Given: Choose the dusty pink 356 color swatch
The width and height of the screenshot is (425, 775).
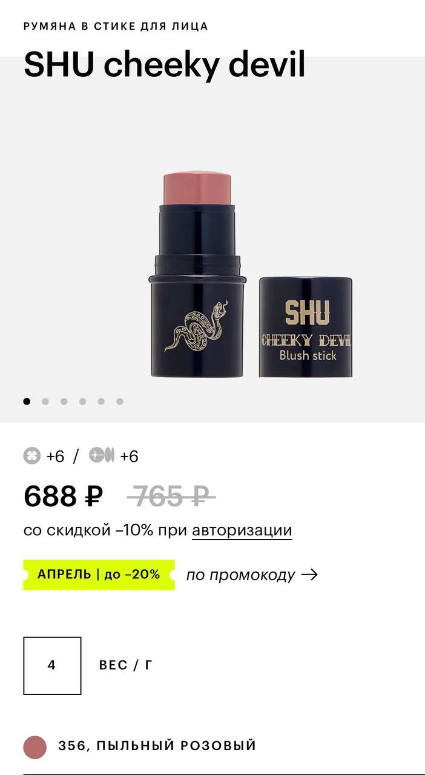Looking at the screenshot, I should (35, 747).
